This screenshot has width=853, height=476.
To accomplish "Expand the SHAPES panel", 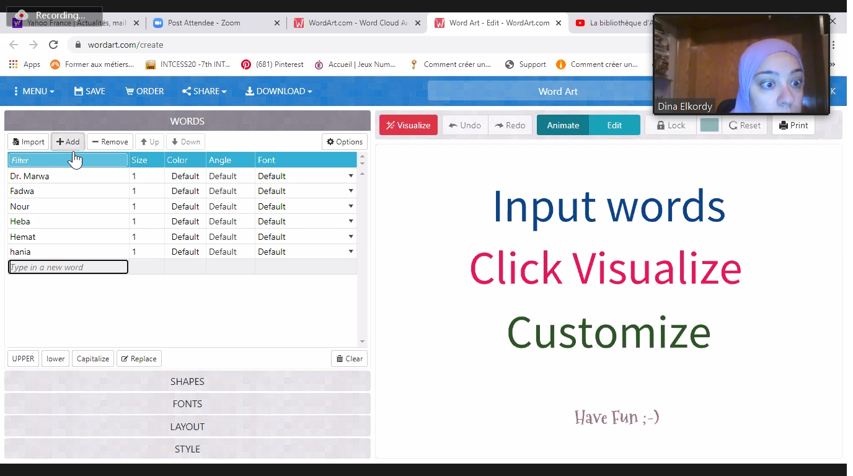I will click(187, 381).
